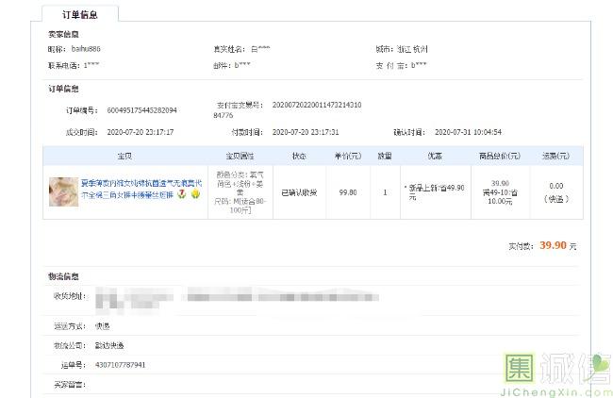Select the order number 600495175445282094
Viewport: 613px width, 398px height.
point(141,110)
